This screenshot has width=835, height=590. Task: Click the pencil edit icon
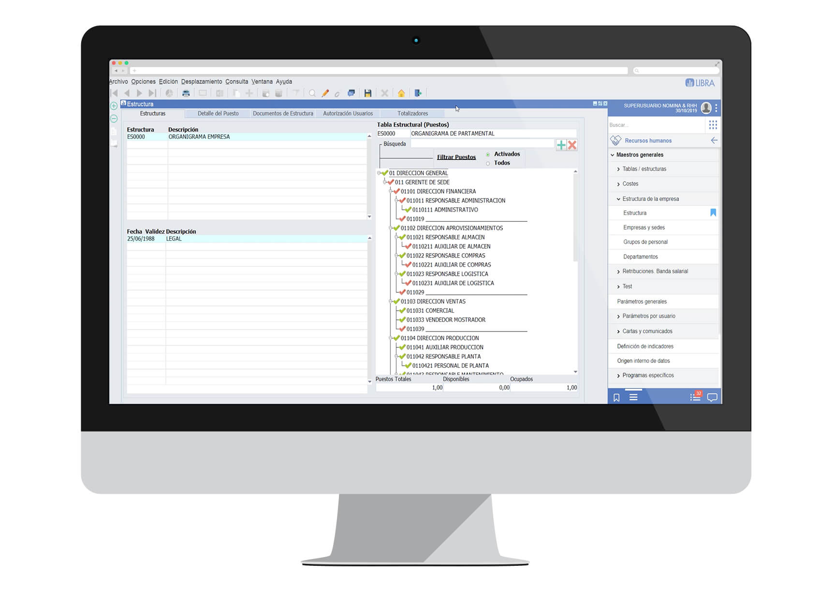pos(325,93)
